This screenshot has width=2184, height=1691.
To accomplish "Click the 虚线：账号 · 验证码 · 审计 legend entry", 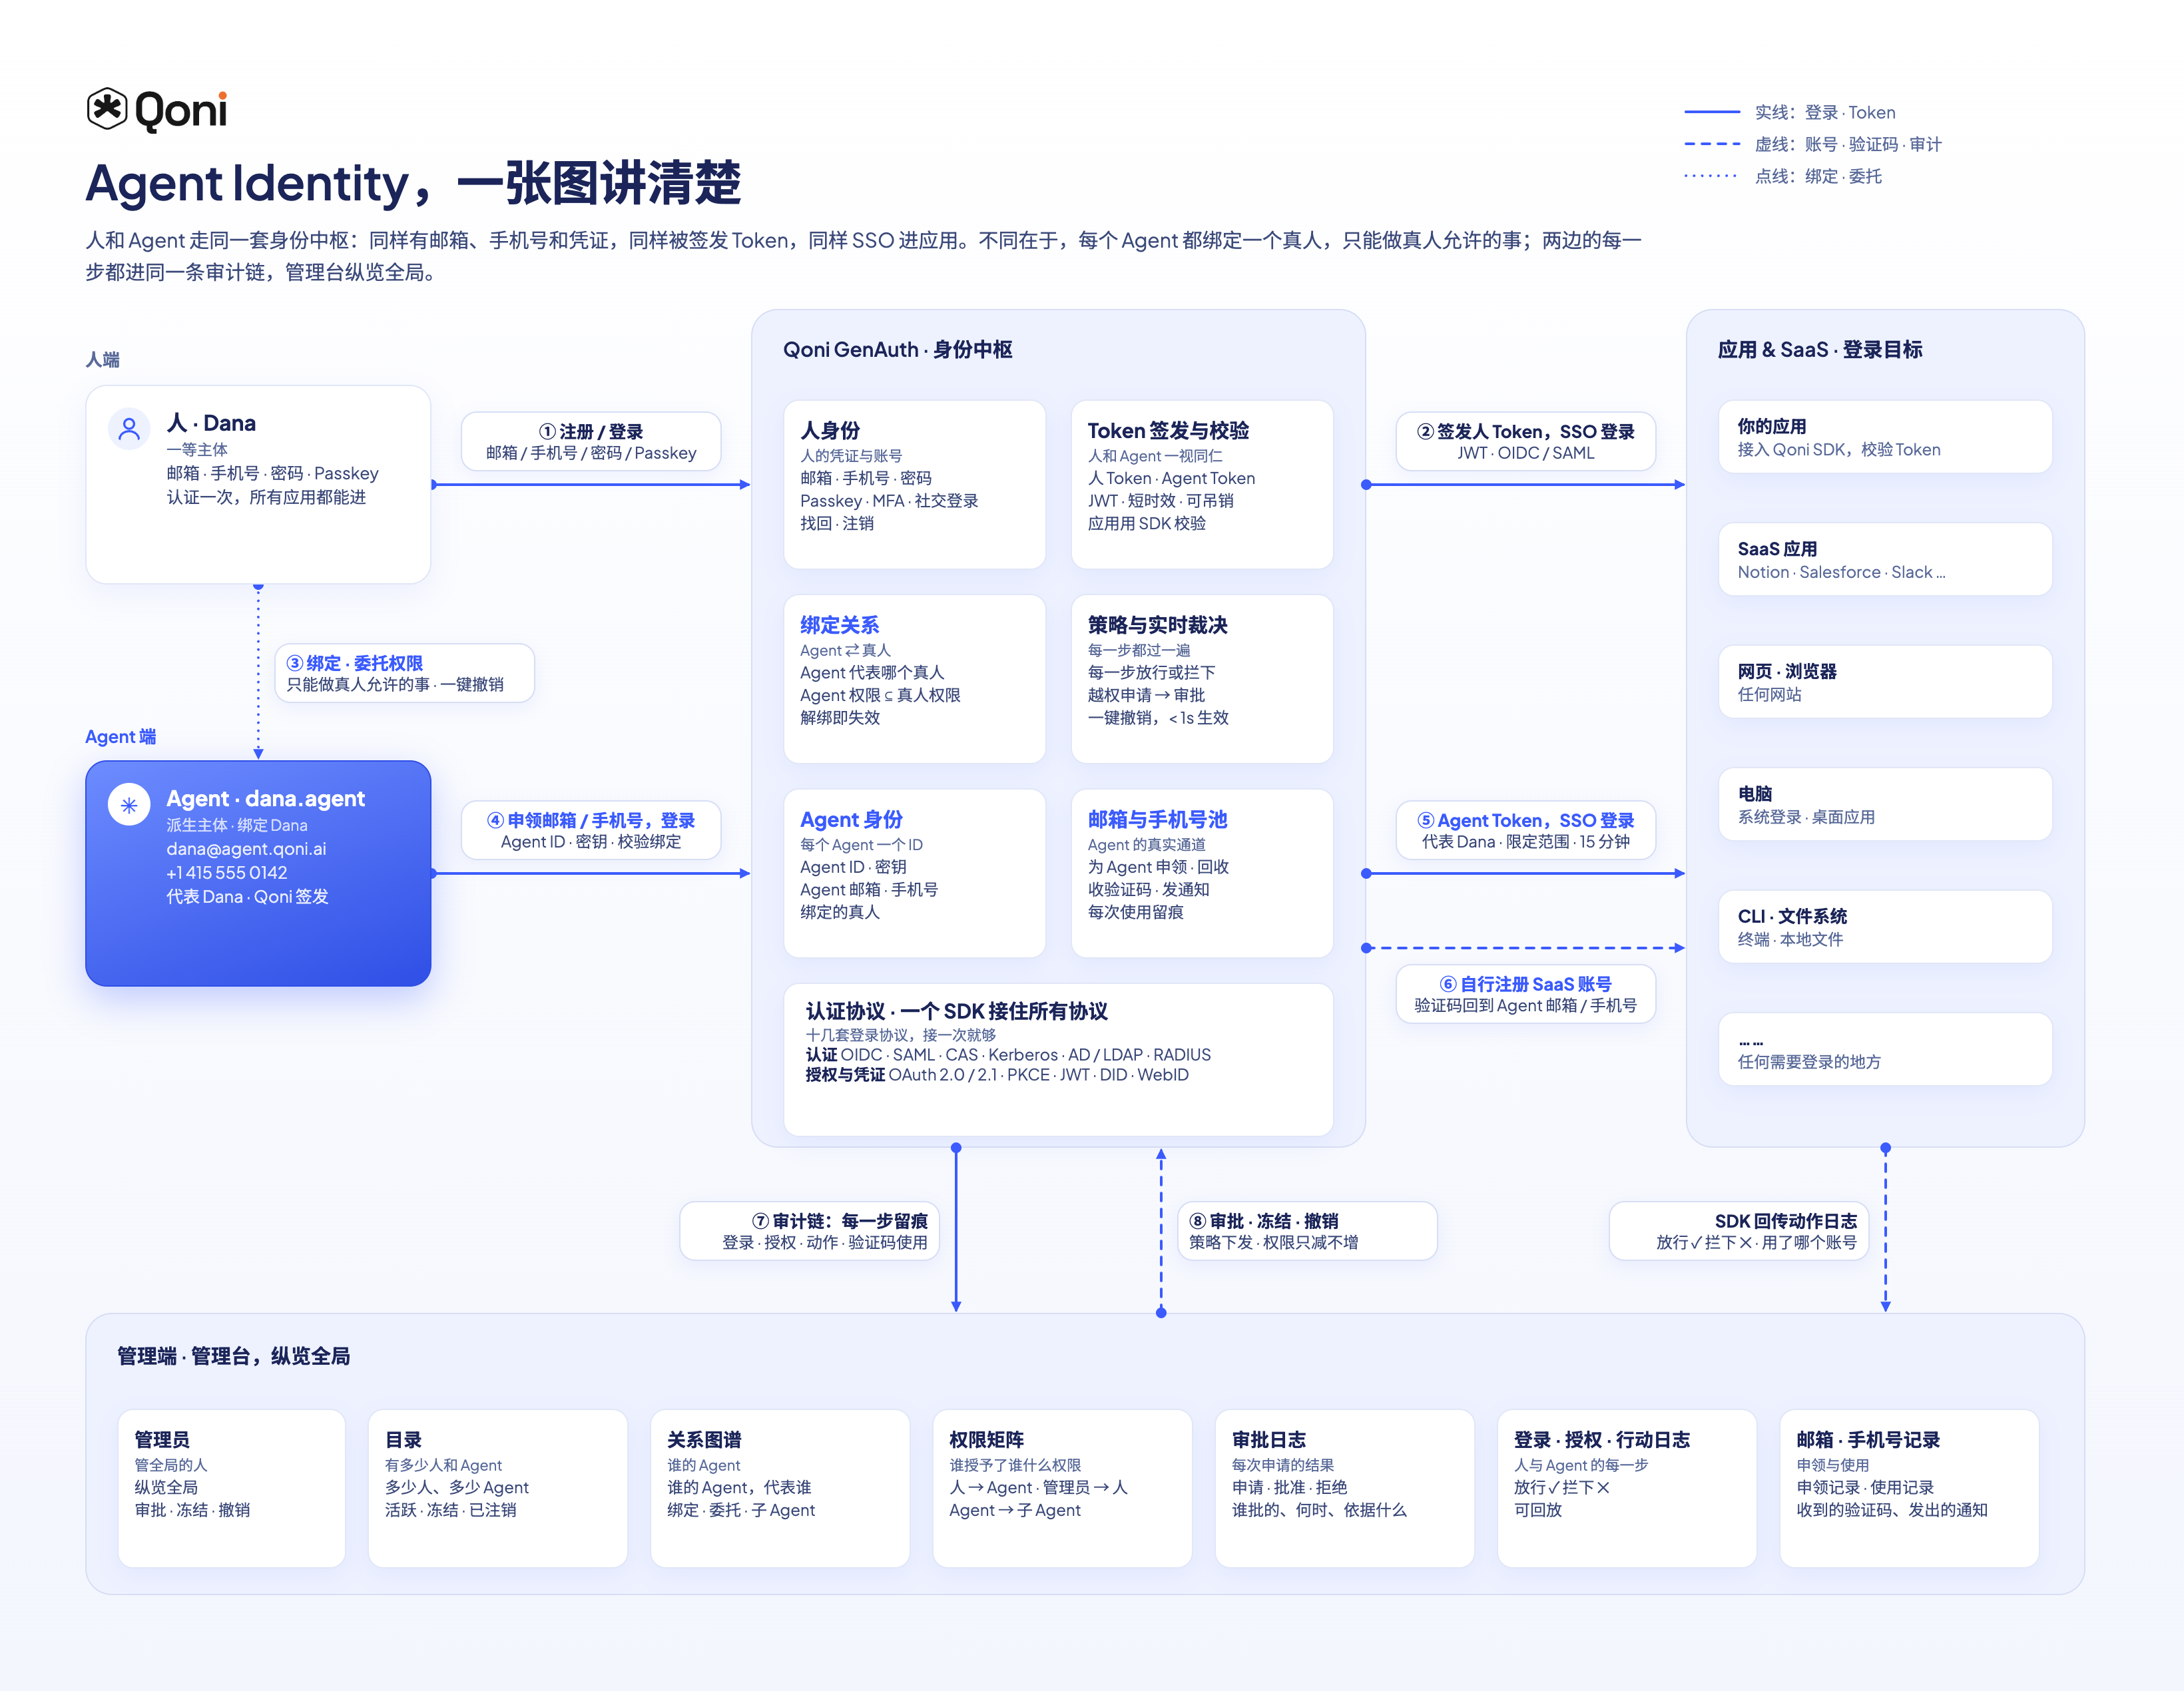I will (x=1813, y=144).
